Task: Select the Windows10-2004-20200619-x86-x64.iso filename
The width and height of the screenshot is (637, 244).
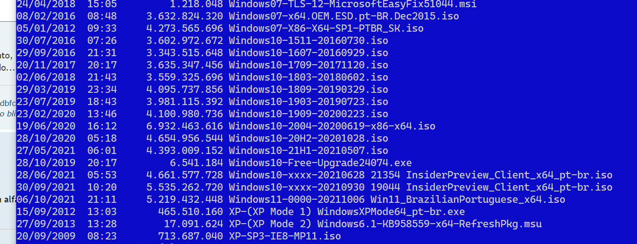Action: click(x=332, y=126)
